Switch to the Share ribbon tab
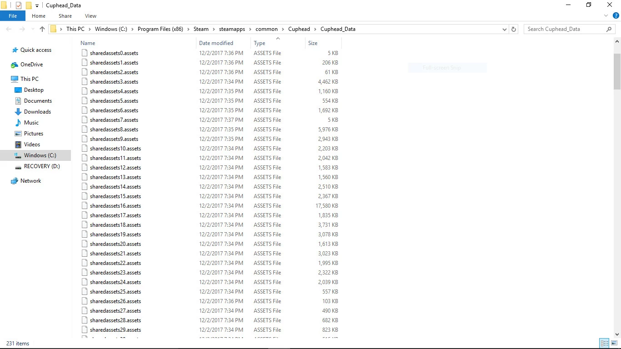621x349 pixels. (x=65, y=16)
